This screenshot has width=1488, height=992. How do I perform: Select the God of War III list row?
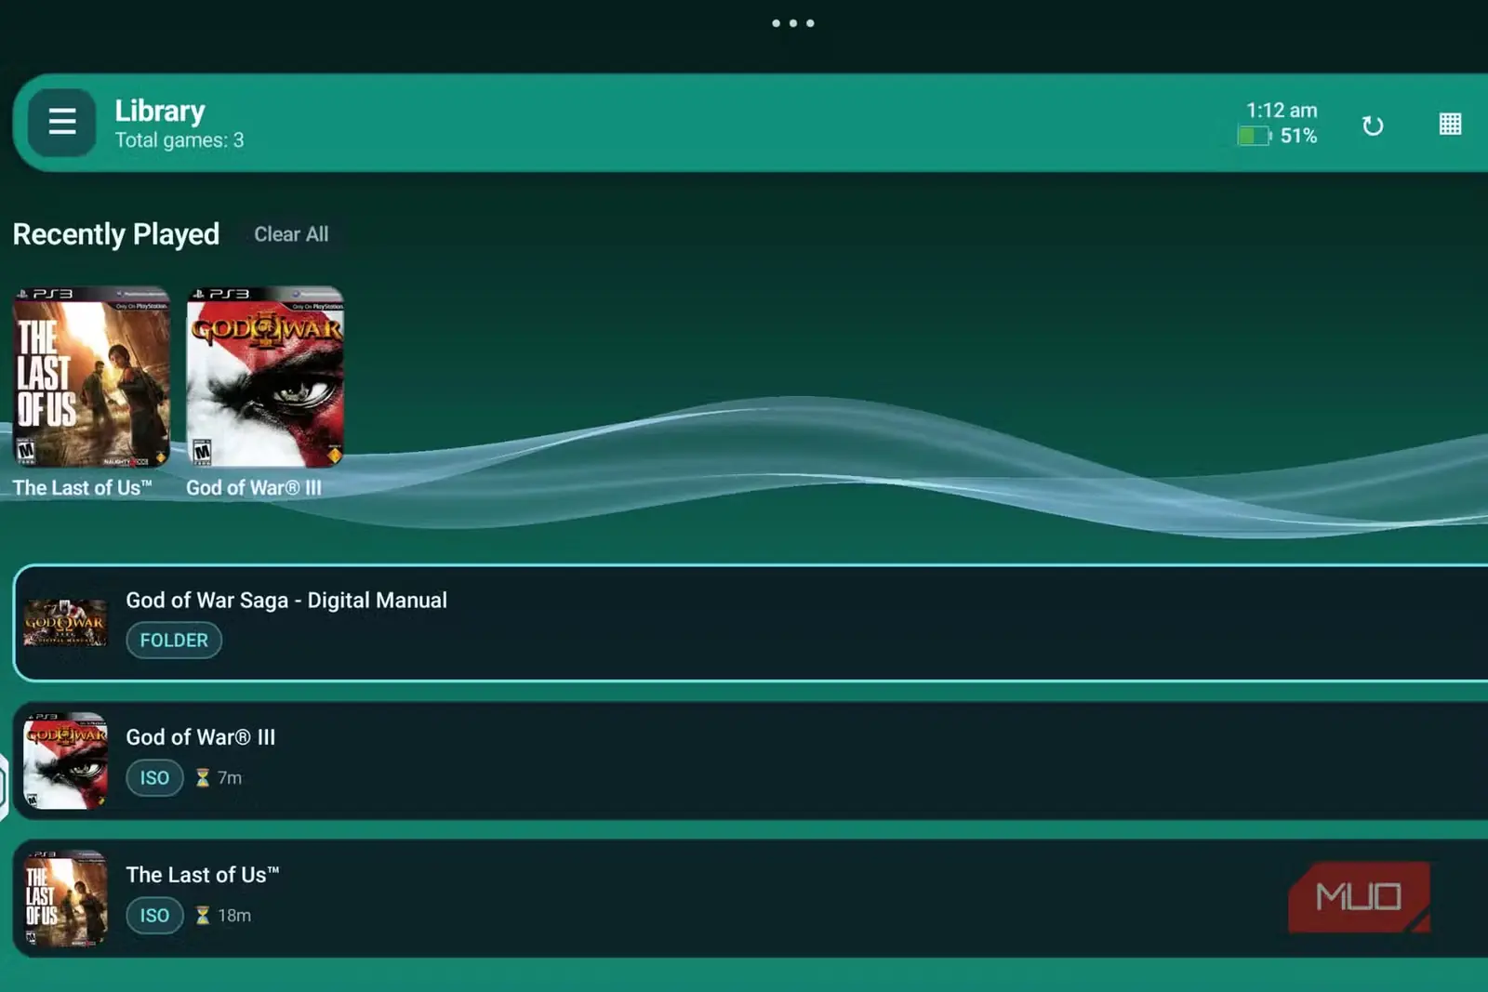pos(751,761)
